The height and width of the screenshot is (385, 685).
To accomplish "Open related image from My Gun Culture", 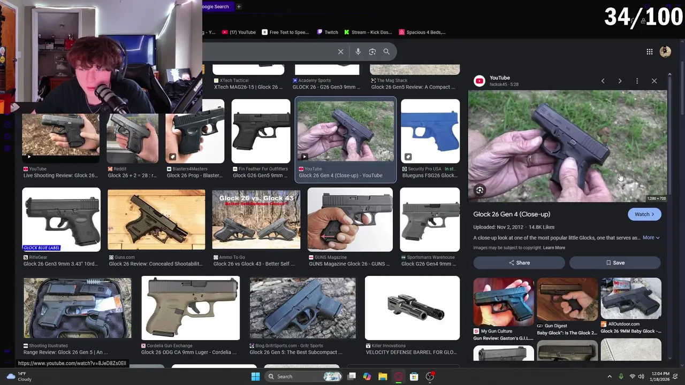I will coord(503,302).
